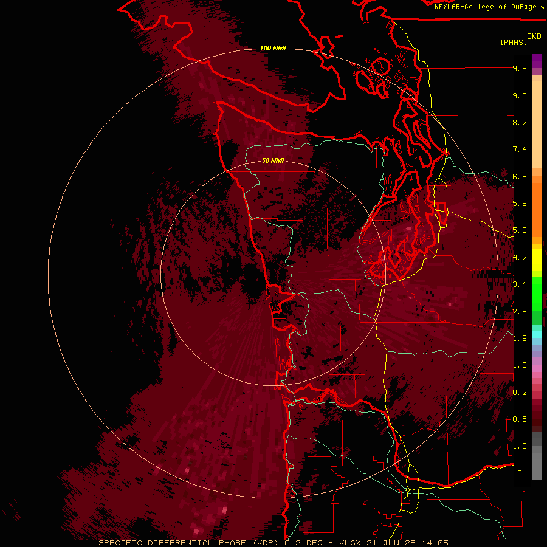The width and height of the screenshot is (547, 547).
Task: Click the 14:05 timestamp
Action: point(435,543)
